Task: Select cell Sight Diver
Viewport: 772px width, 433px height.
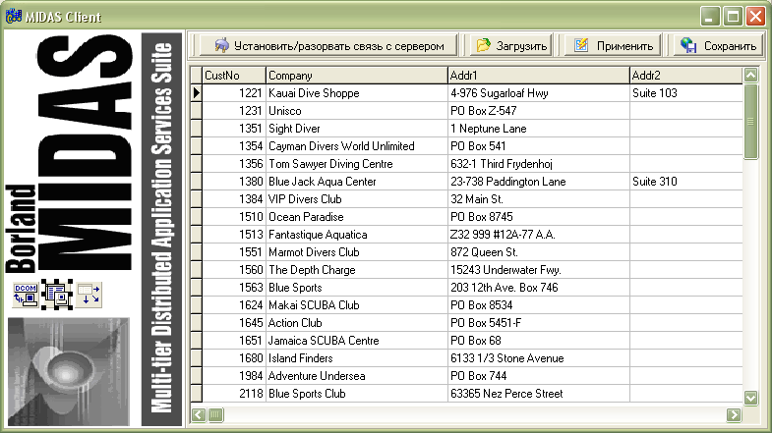Action: coord(356,129)
